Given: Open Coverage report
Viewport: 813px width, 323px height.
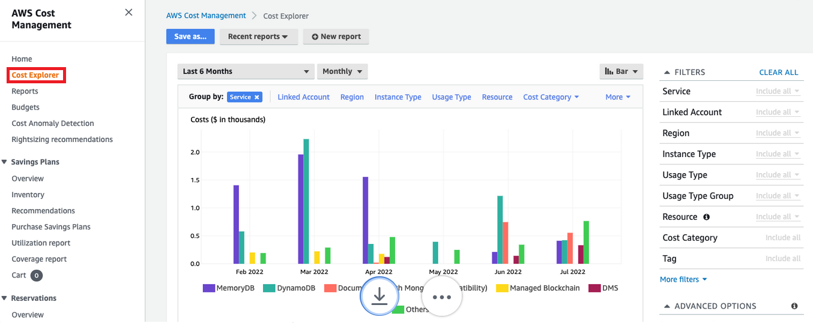Looking at the screenshot, I should tap(39, 259).
